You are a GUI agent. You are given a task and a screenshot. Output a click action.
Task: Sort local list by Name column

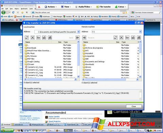pyautogui.click(x=38, y=42)
